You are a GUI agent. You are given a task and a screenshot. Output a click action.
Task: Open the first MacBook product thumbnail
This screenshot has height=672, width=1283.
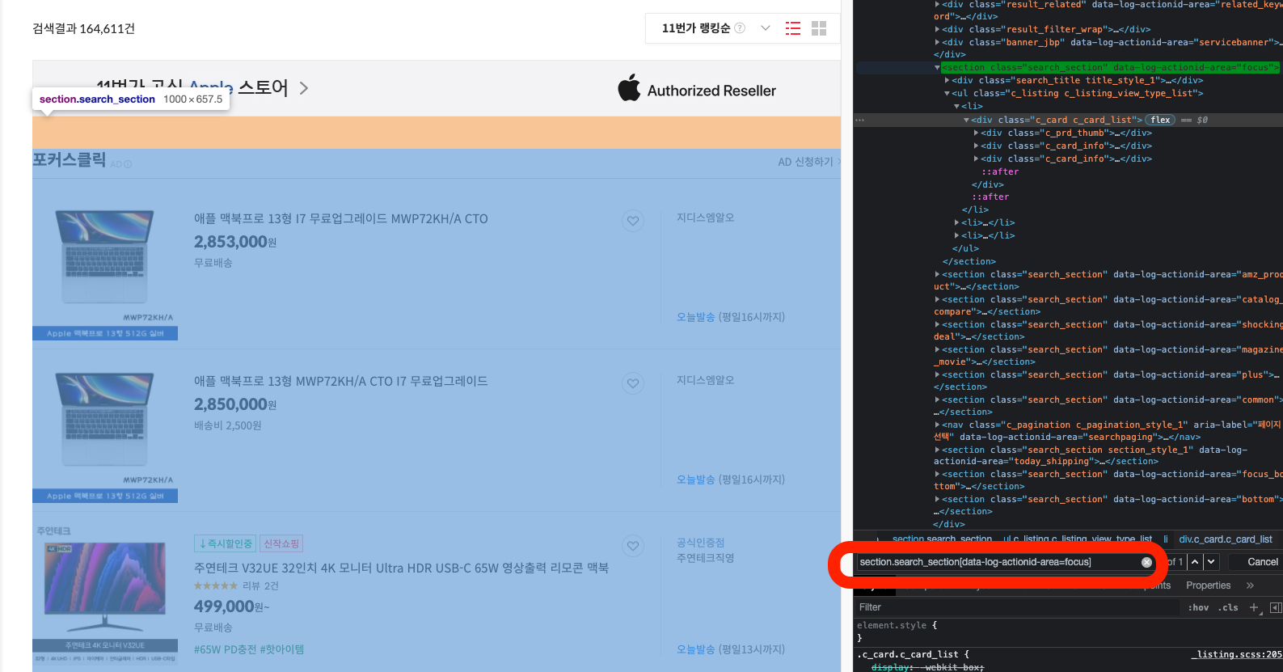(105, 267)
